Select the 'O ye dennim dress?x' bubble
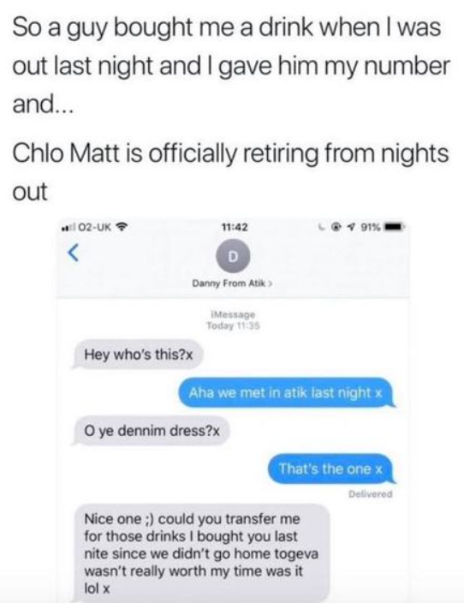This screenshot has width=464, height=603. tap(151, 431)
